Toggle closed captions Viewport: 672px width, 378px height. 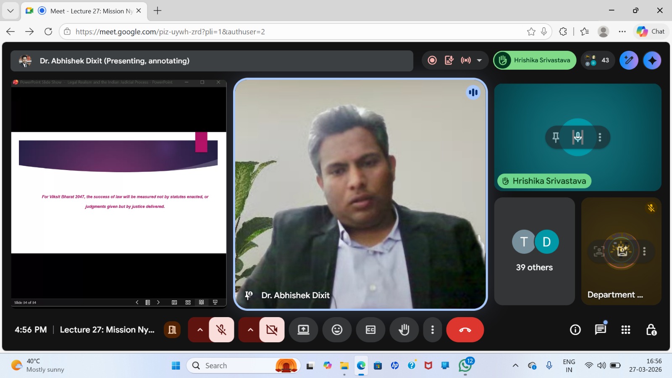tap(370, 330)
